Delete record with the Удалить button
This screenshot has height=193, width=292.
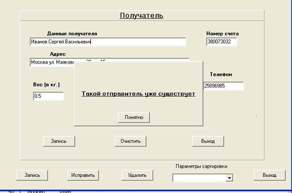point(137,175)
